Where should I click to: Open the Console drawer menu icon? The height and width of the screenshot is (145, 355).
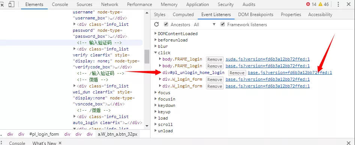coord(2,143)
